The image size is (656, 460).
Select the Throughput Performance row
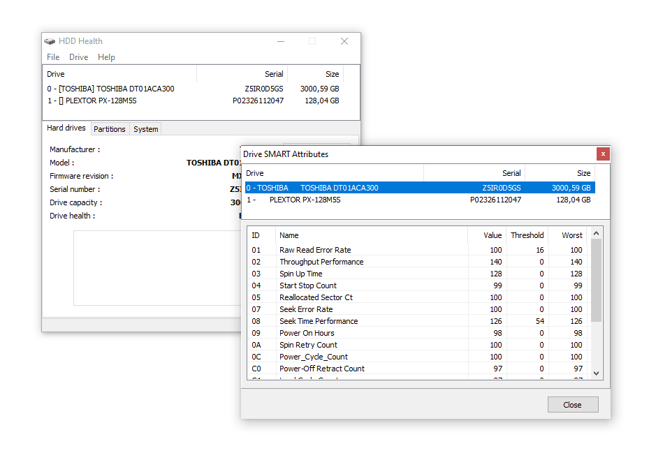(418, 262)
